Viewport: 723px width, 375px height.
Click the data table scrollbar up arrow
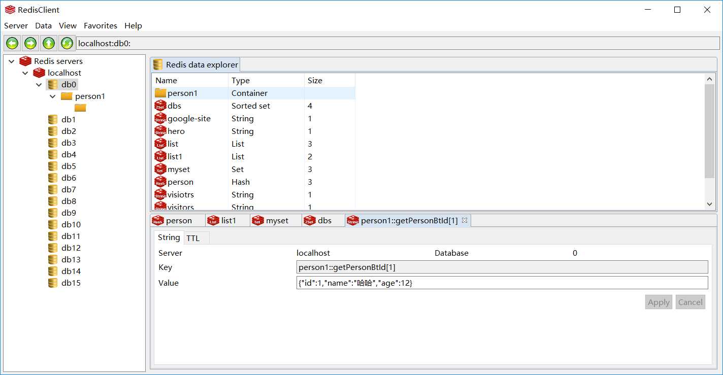click(x=709, y=79)
